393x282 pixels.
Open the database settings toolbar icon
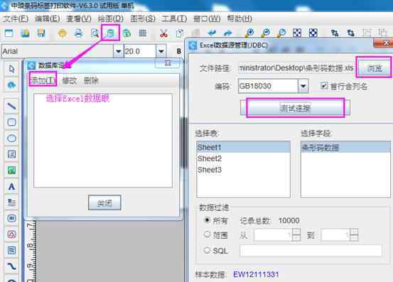[x=110, y=33]
